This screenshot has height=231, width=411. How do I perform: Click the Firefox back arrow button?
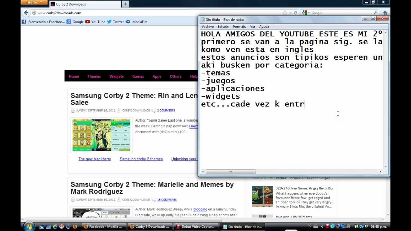click(26, 13)
